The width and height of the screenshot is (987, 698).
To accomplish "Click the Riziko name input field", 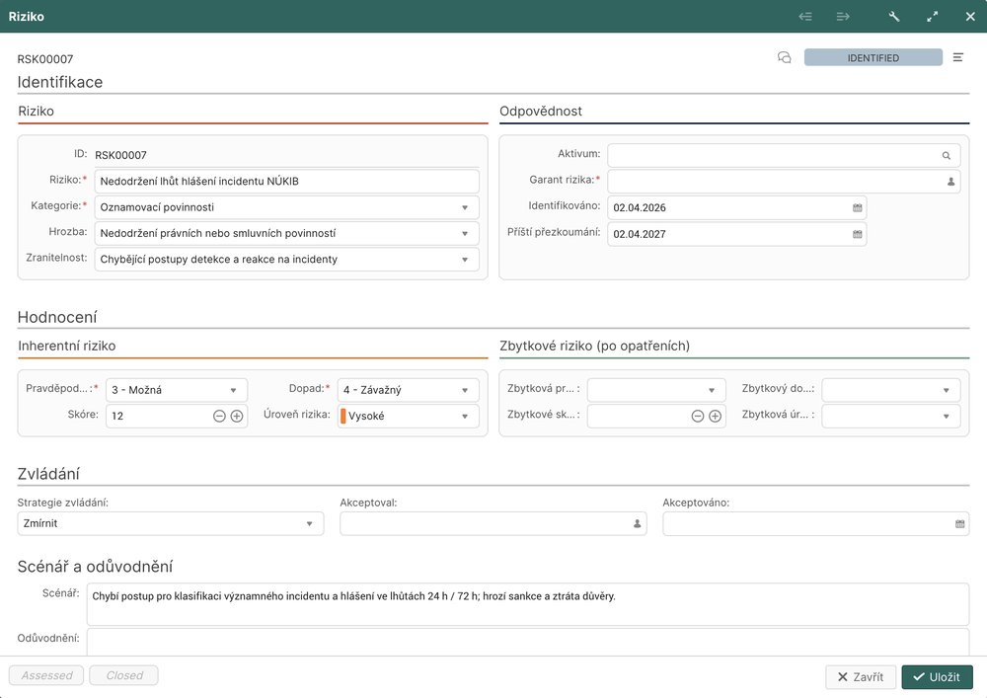I will (286, 182).
